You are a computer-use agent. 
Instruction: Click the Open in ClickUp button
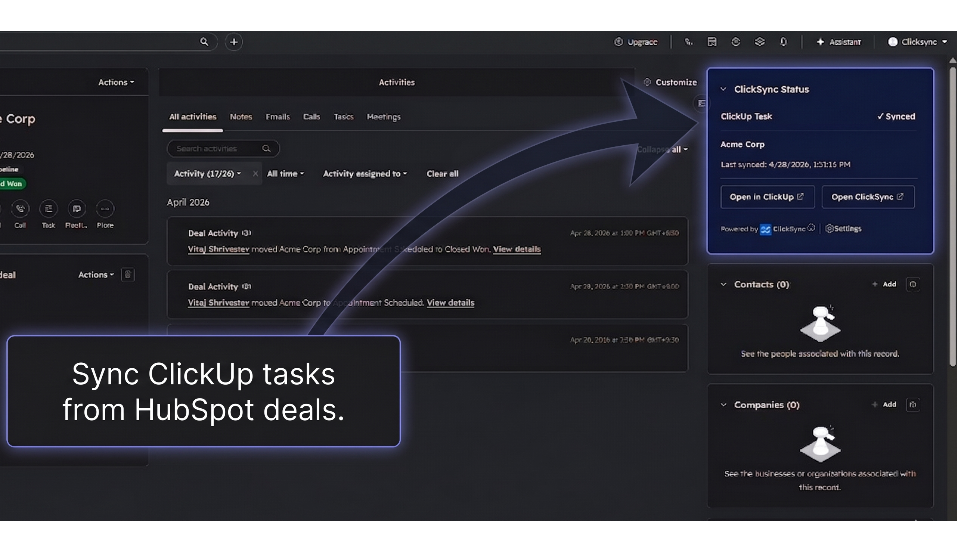click(767, 197)
